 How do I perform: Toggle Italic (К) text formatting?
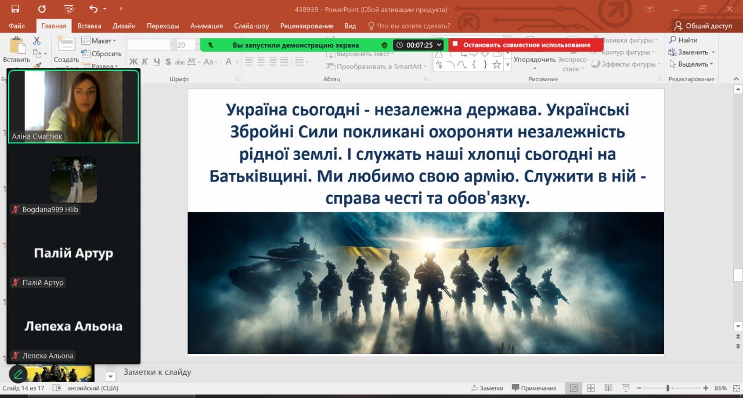[x=145, y=61]
